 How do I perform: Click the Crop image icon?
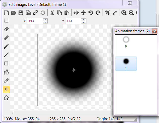pos(107,13)
